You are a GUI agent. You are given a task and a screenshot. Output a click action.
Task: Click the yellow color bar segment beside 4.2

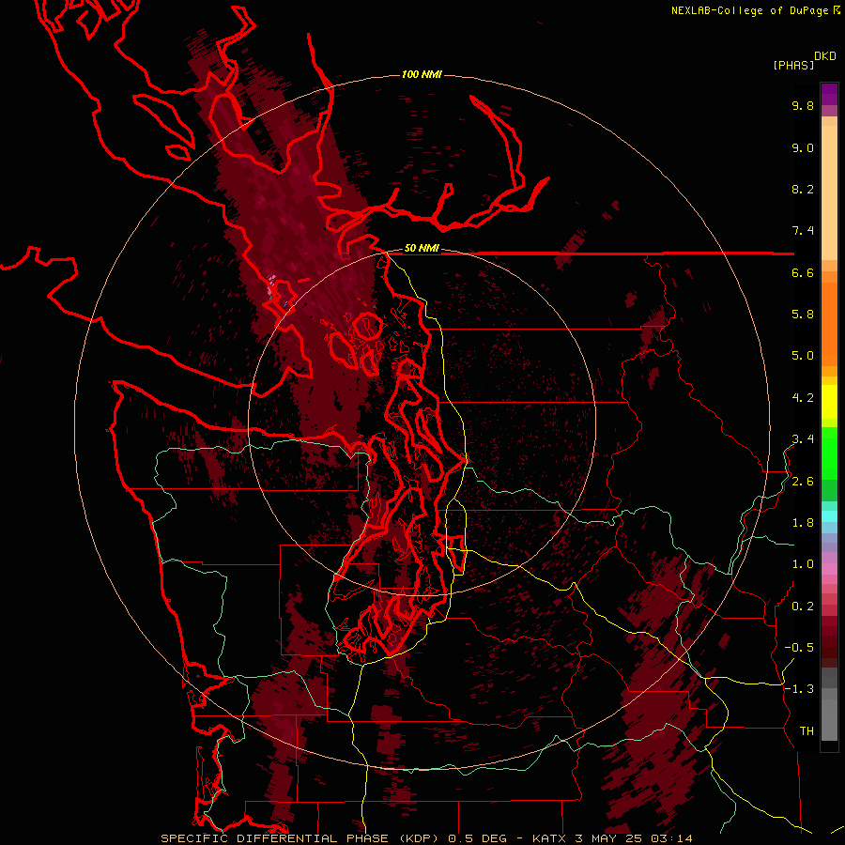829,402
